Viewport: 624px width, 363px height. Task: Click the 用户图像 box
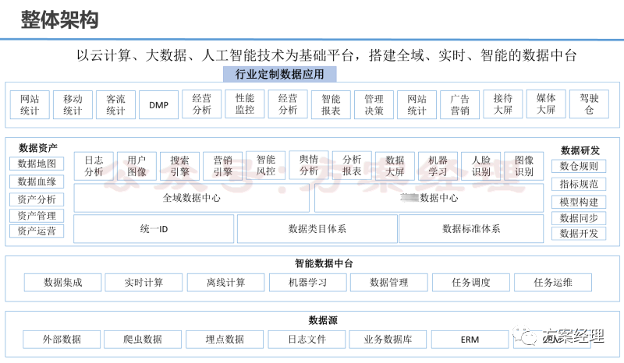click(x=137, y=166)
